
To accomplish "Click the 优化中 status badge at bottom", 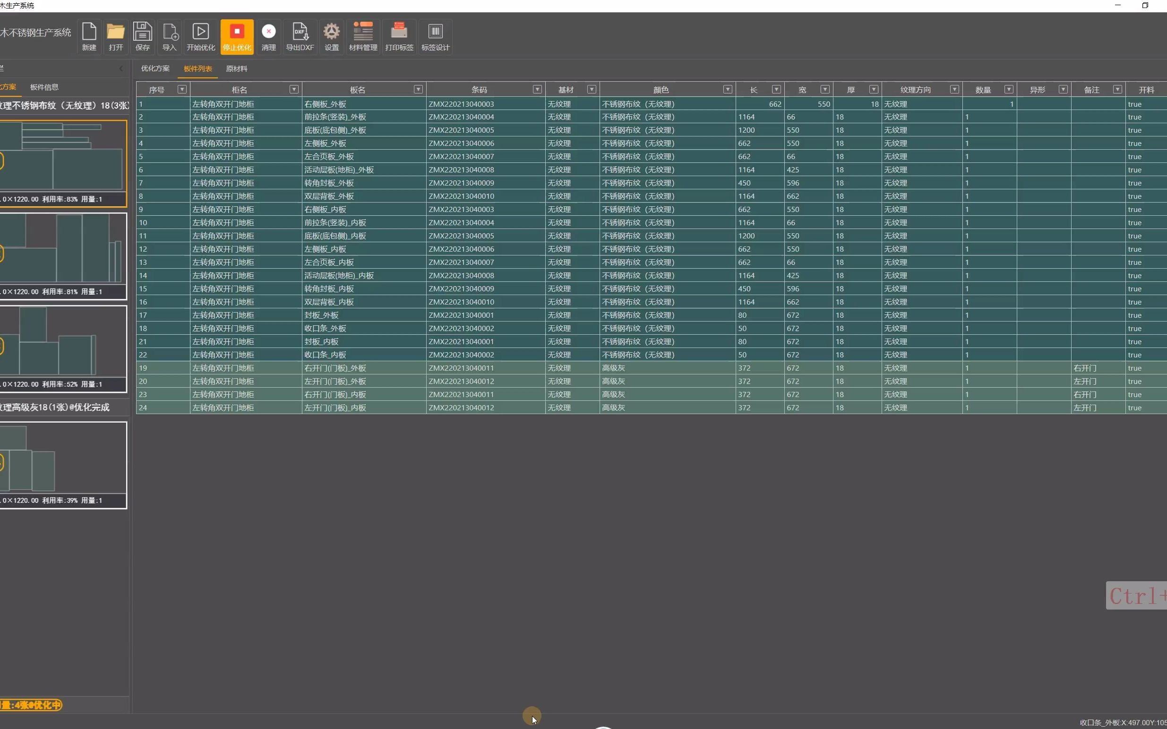I will click(x=31, y=705).
